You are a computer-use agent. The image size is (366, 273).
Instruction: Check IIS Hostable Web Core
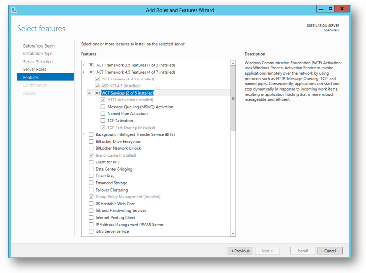coord(91,204)
